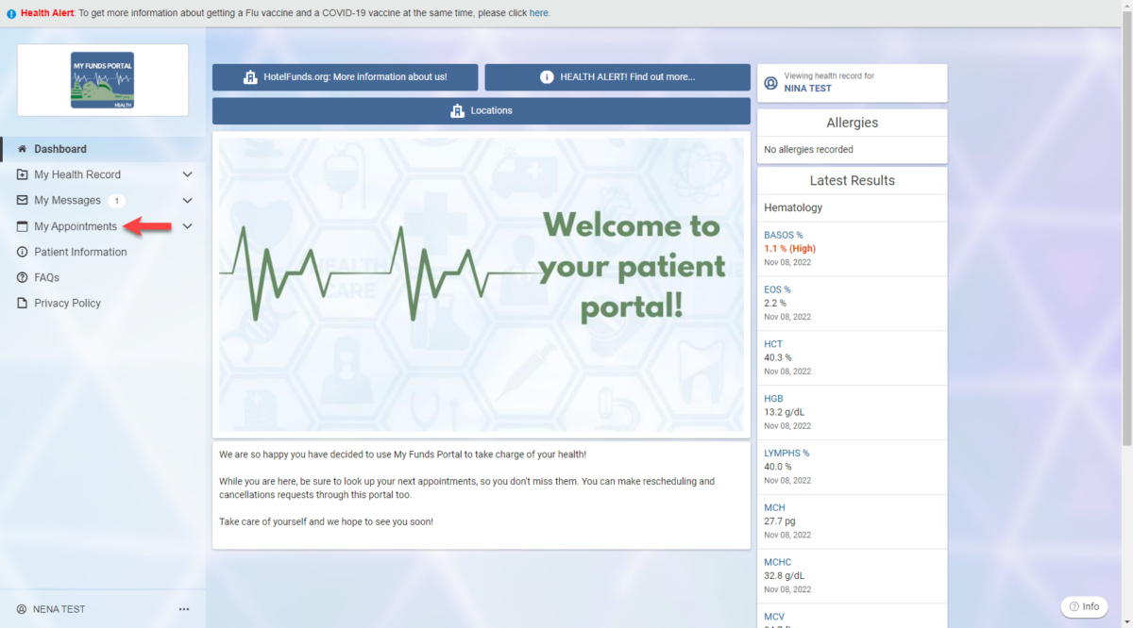Click the Privacy Policy document icon
1133x628 pixels.
tap(23, 303)
